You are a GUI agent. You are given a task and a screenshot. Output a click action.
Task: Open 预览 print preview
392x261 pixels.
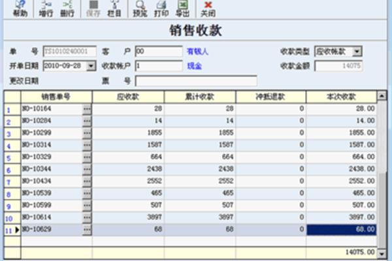point(140,8)
